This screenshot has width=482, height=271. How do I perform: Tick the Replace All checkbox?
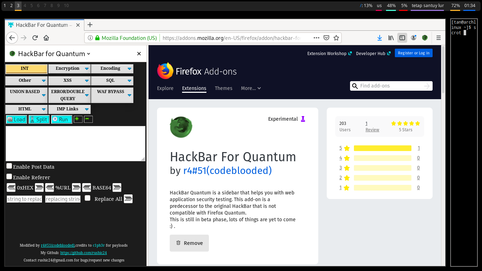88,198
